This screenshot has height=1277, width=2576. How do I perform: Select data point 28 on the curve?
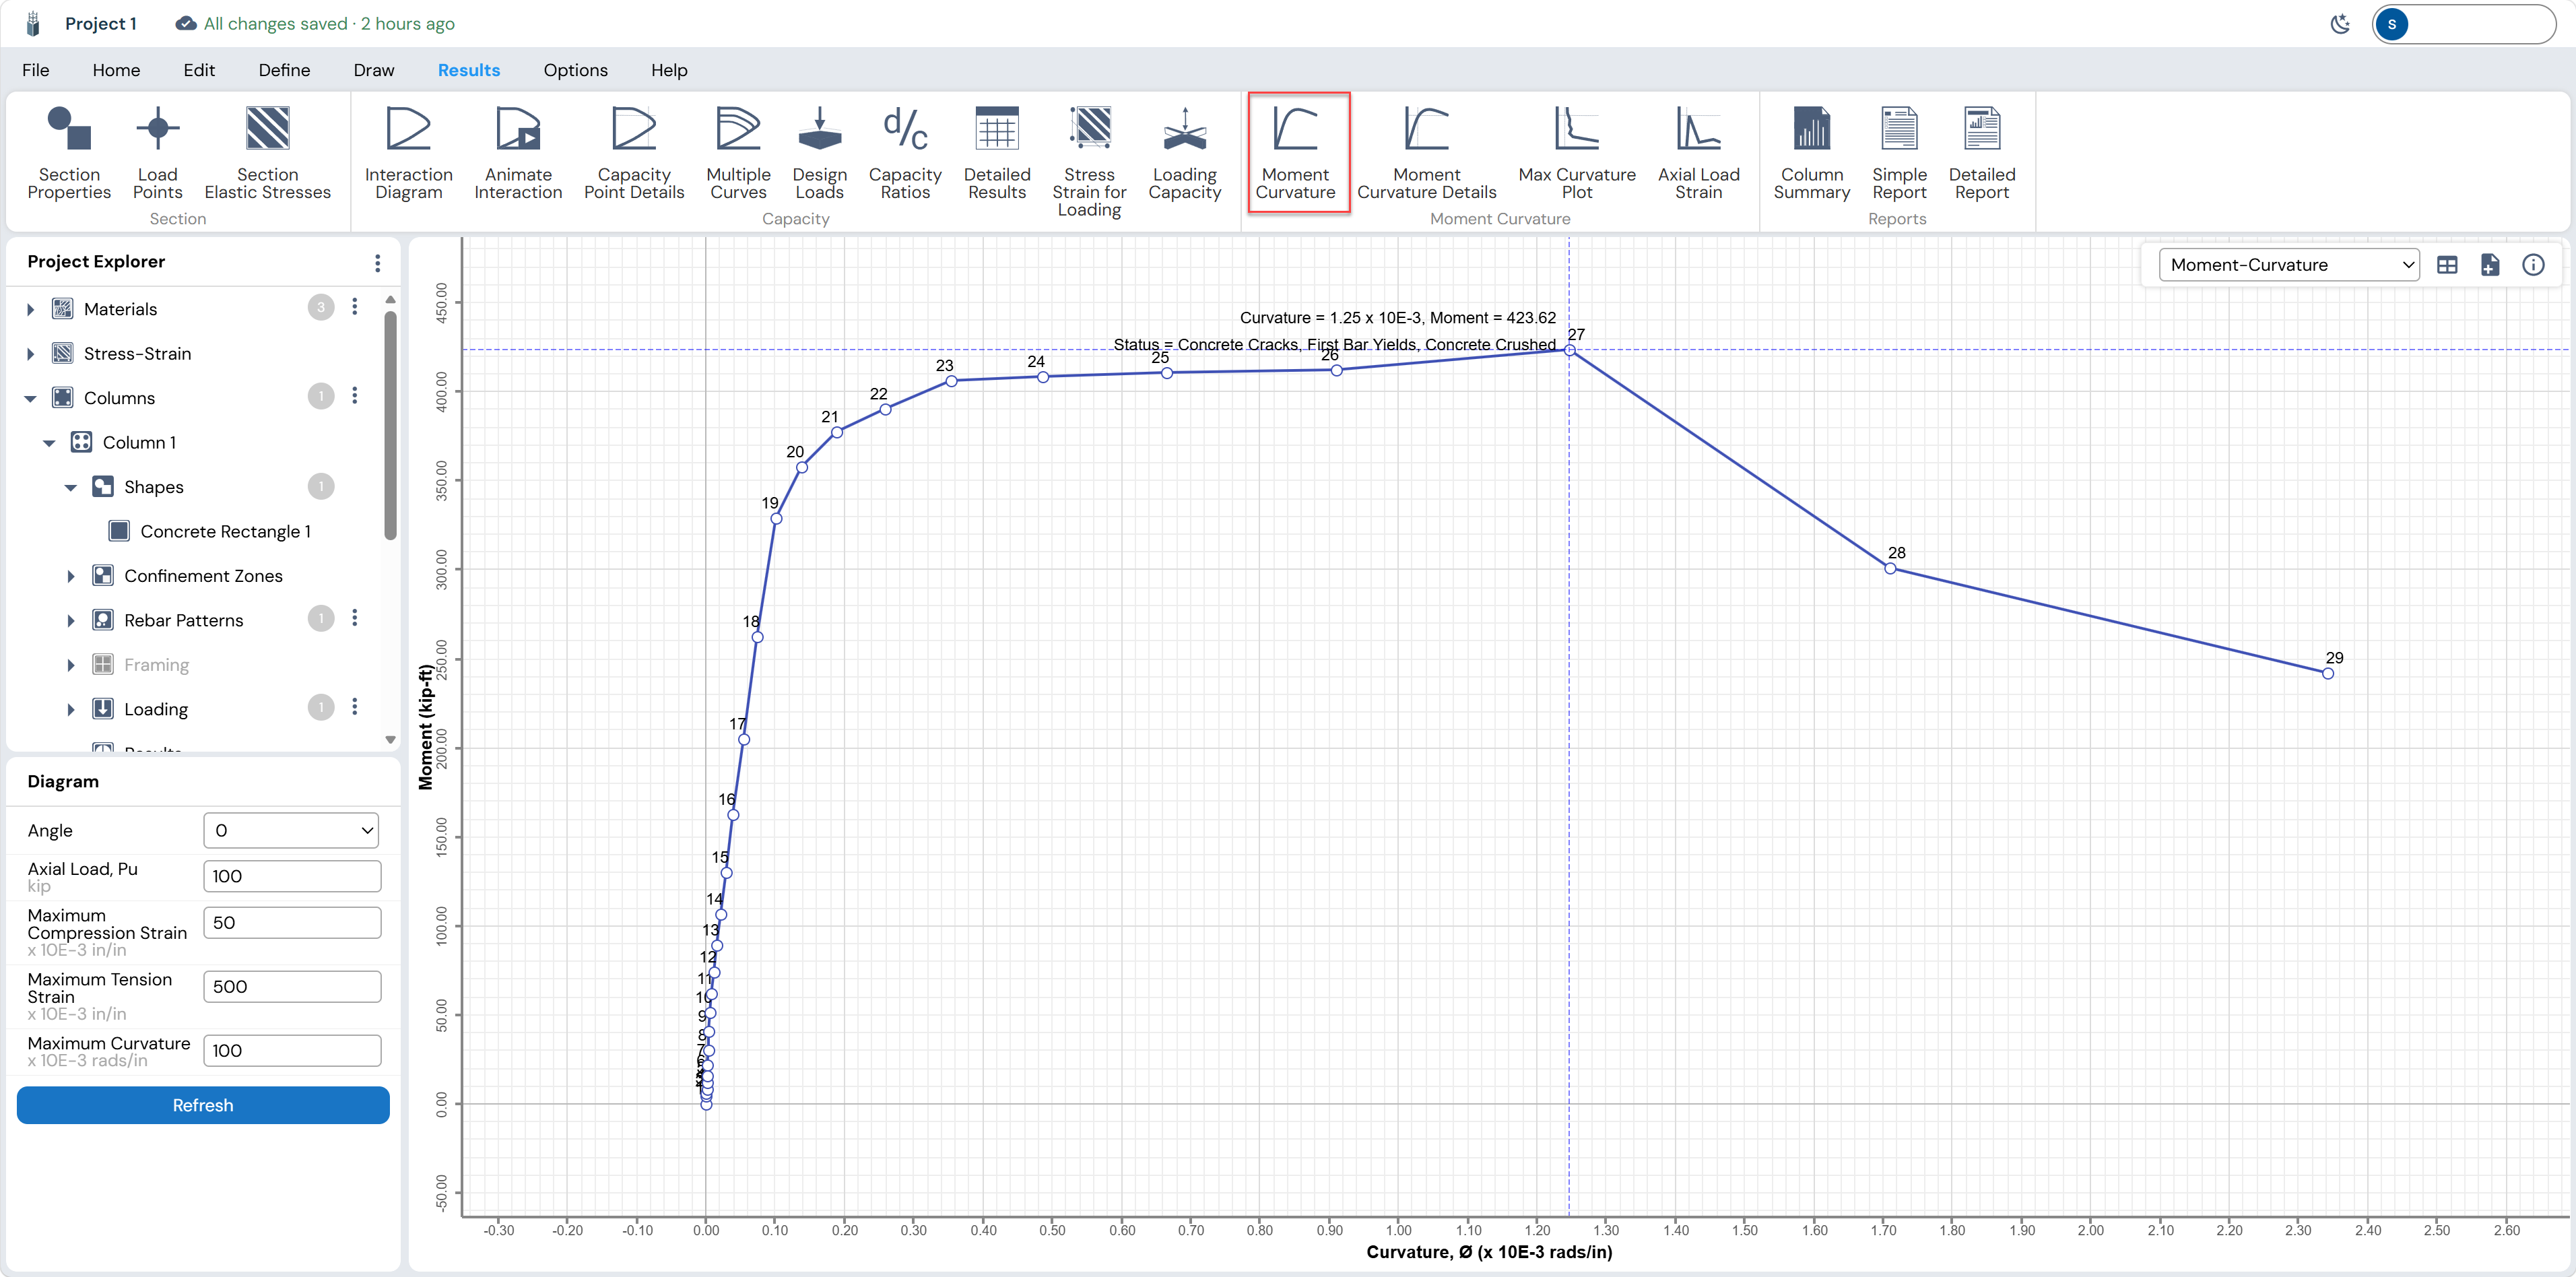[x=1890, y=568]
